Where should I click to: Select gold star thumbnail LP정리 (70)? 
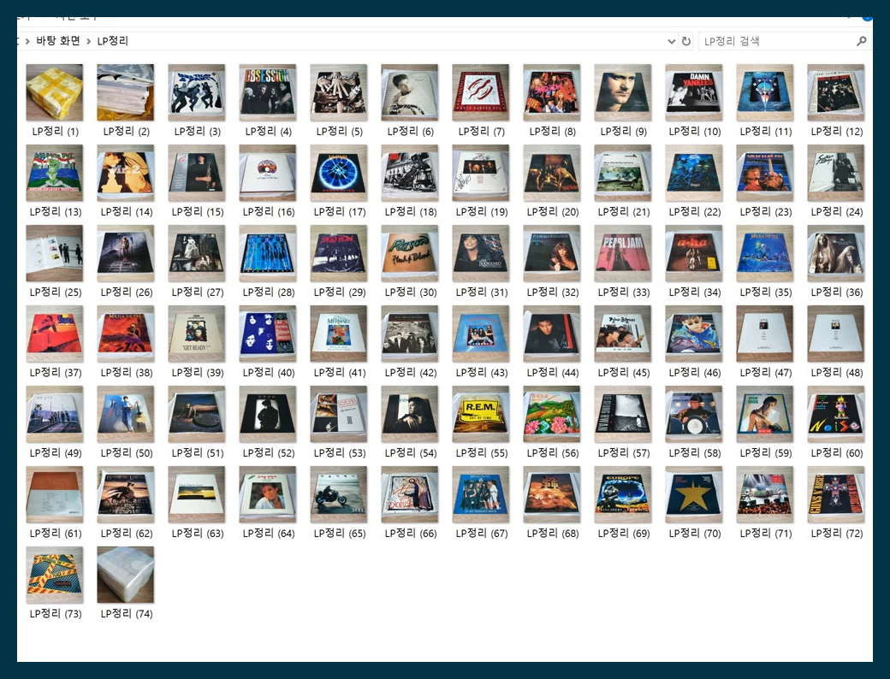coord(694,494)
